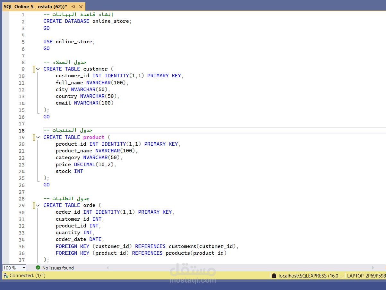Click 'city NVARCHAR(50),' line
This screenshot has height=290, width=386.
[x=83, y=90]
